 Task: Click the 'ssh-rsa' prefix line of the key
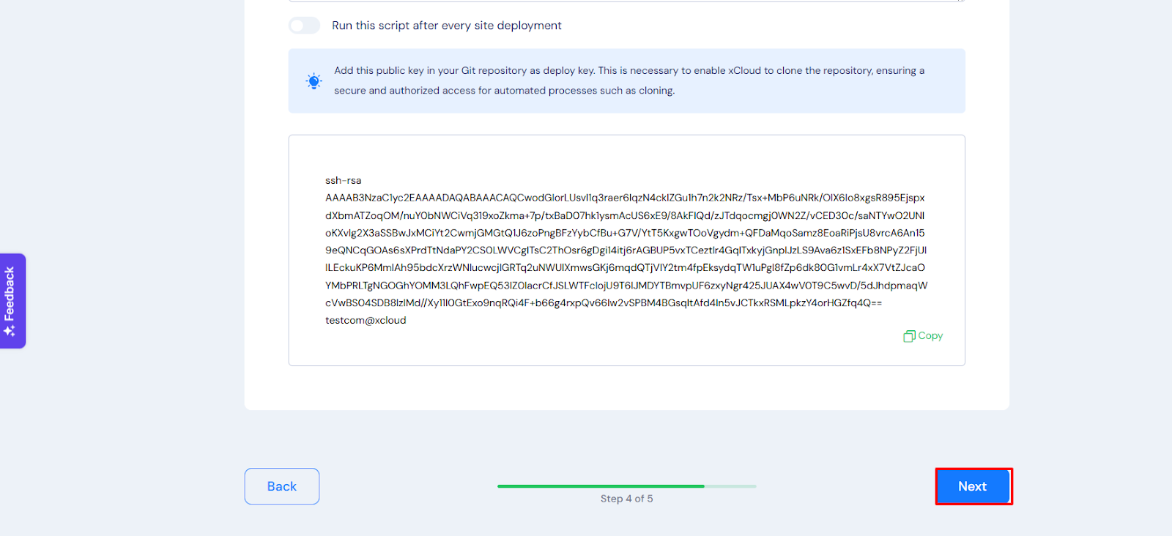click(x=343, y=180)
